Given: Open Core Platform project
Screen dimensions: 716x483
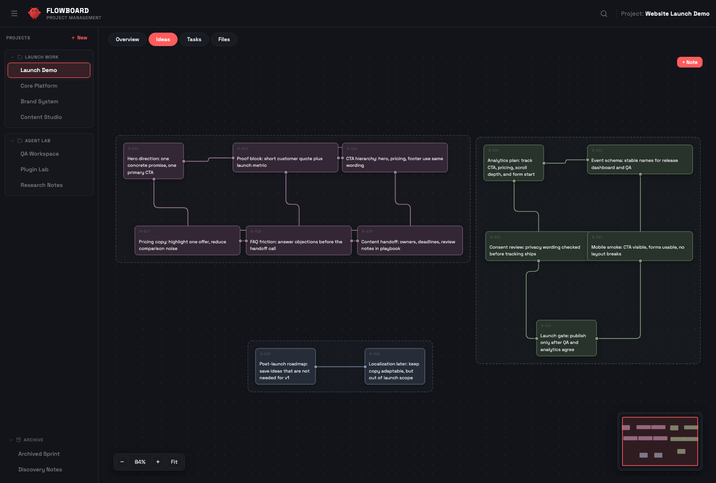Looking at the screenshot, I should (x=49, y=86).
